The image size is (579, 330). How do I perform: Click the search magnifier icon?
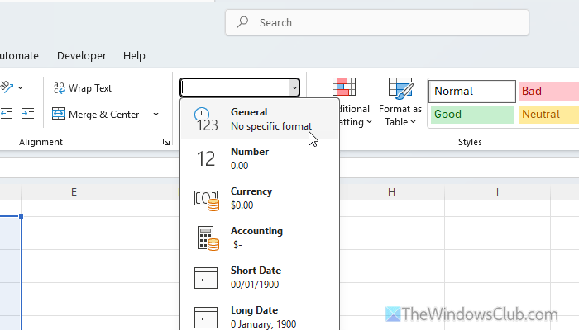coord(242,22)
